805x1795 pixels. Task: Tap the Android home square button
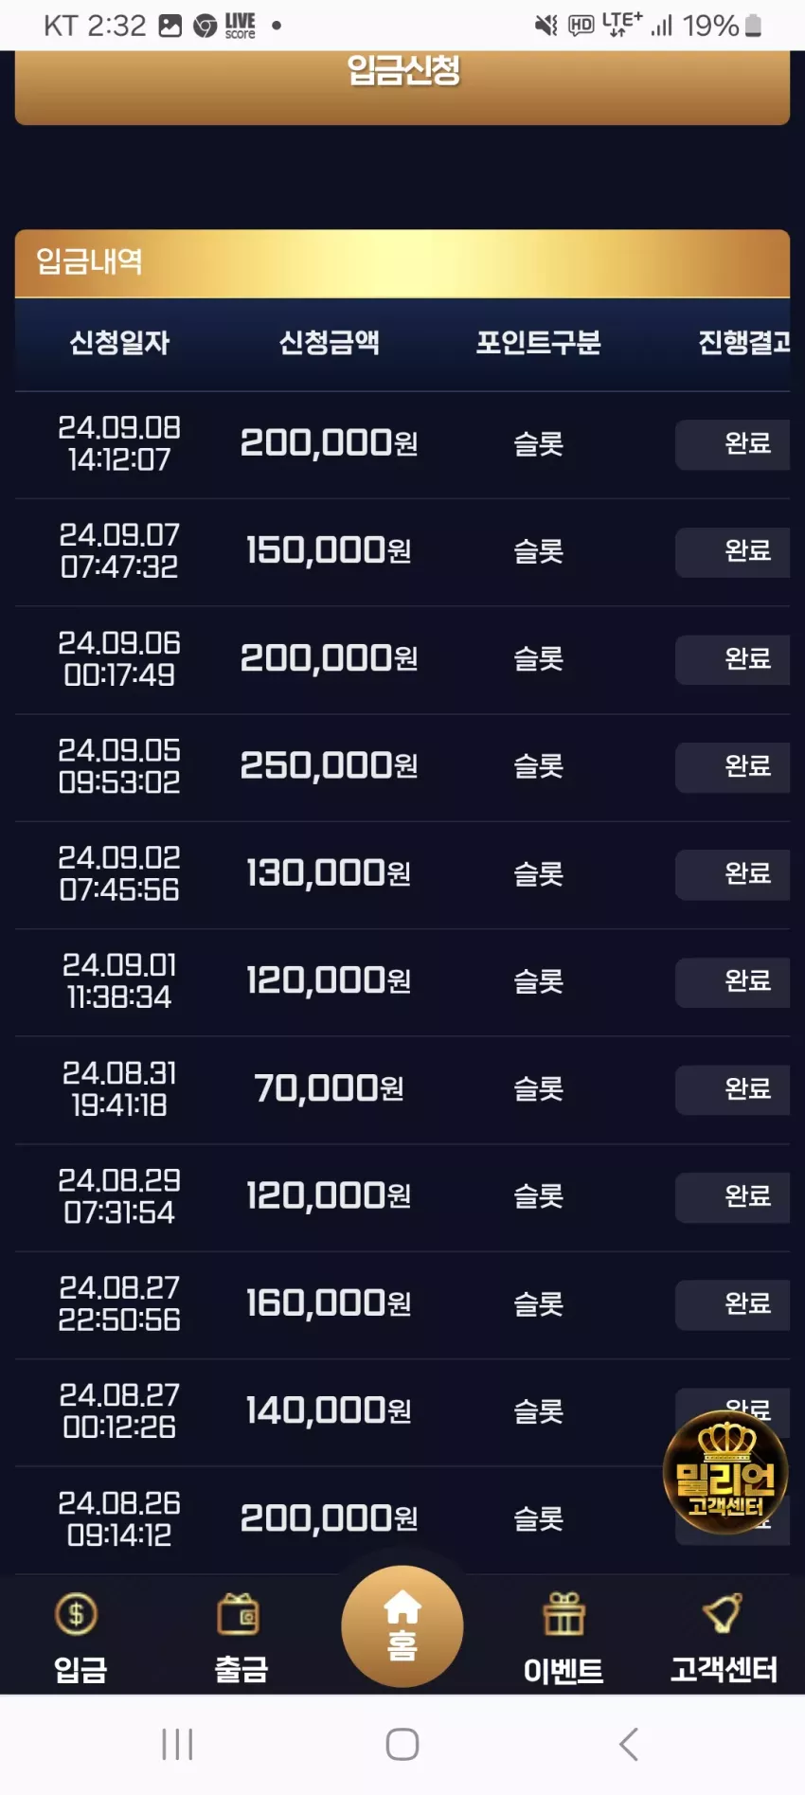[402, 1744]
